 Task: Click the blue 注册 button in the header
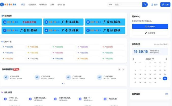165,5
